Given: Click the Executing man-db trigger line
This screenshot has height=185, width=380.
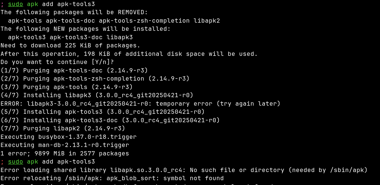Looking at the screenshot, I should tap(65, 145).
